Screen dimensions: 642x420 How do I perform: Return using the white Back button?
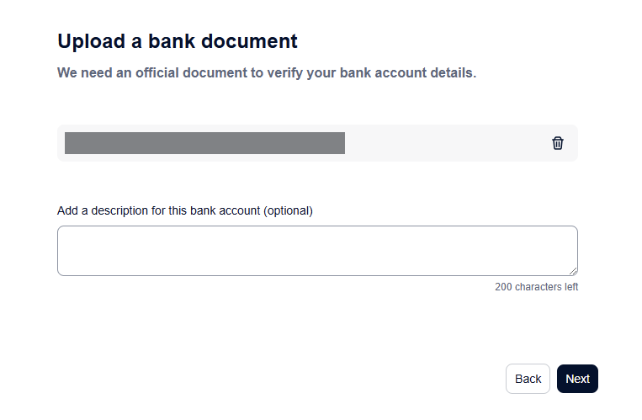[x=528, y=379]
